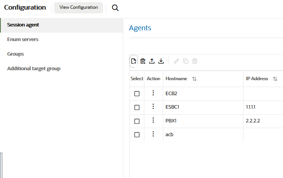
Task: Sort the table by Hostname
Action: coord(194,79)
